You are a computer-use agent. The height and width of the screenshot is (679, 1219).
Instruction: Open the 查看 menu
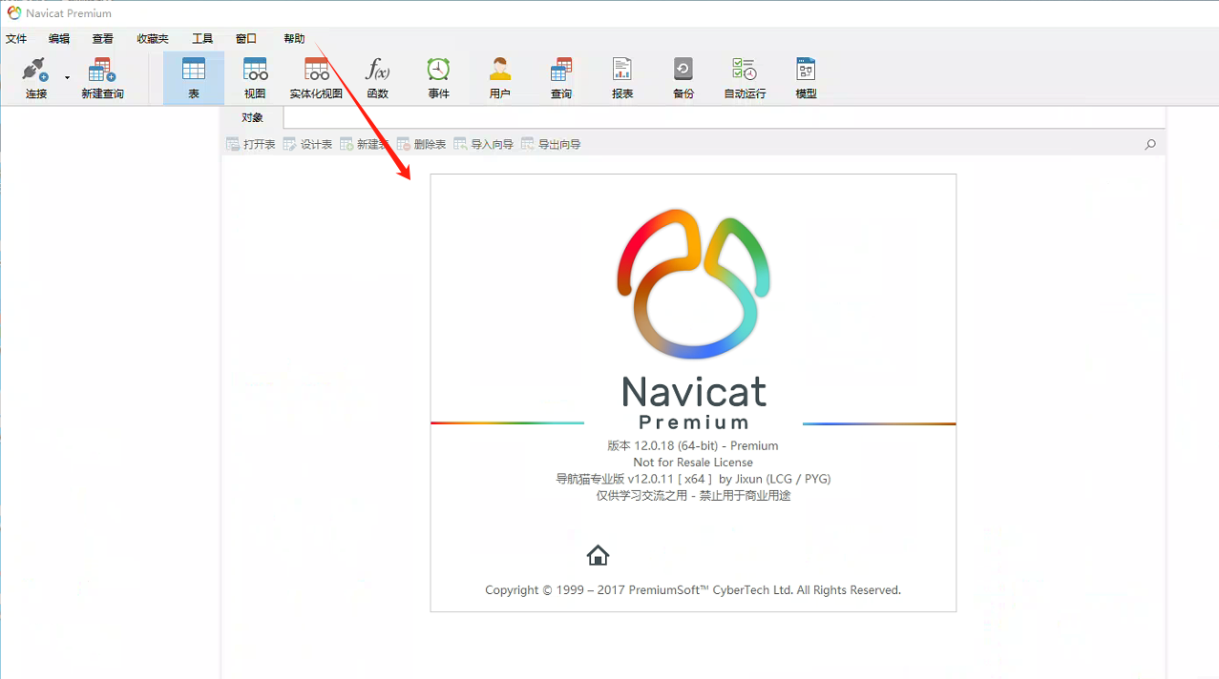pyautogui.click(x=102, y=39)
